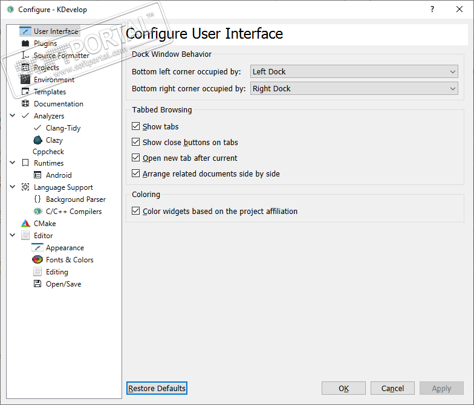Open Bottom right corner dropdown
Image resolution: width=474 pixels, height=405 pixels.
click(x=354, y=89)
